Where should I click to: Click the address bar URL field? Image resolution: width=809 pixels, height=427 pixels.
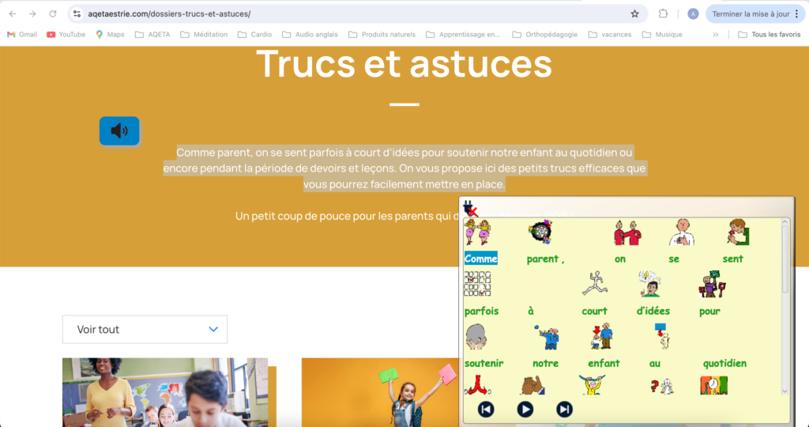click(356, 13)
